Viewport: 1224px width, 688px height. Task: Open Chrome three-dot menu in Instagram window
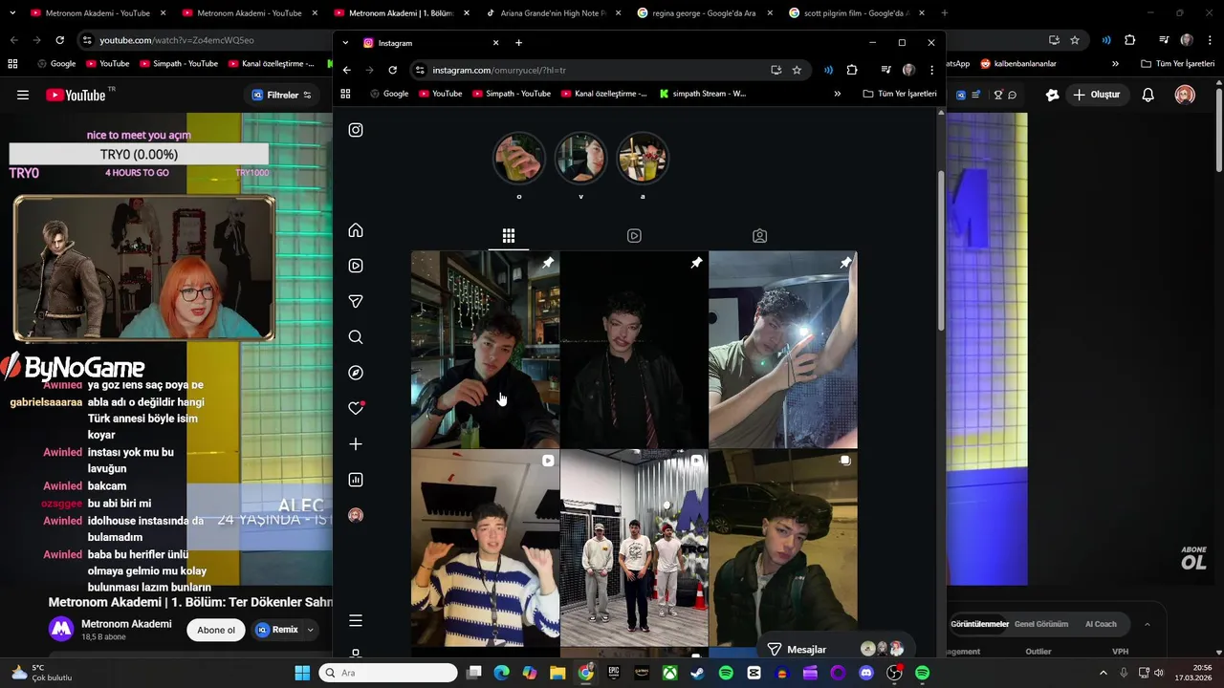pos(931,70)
